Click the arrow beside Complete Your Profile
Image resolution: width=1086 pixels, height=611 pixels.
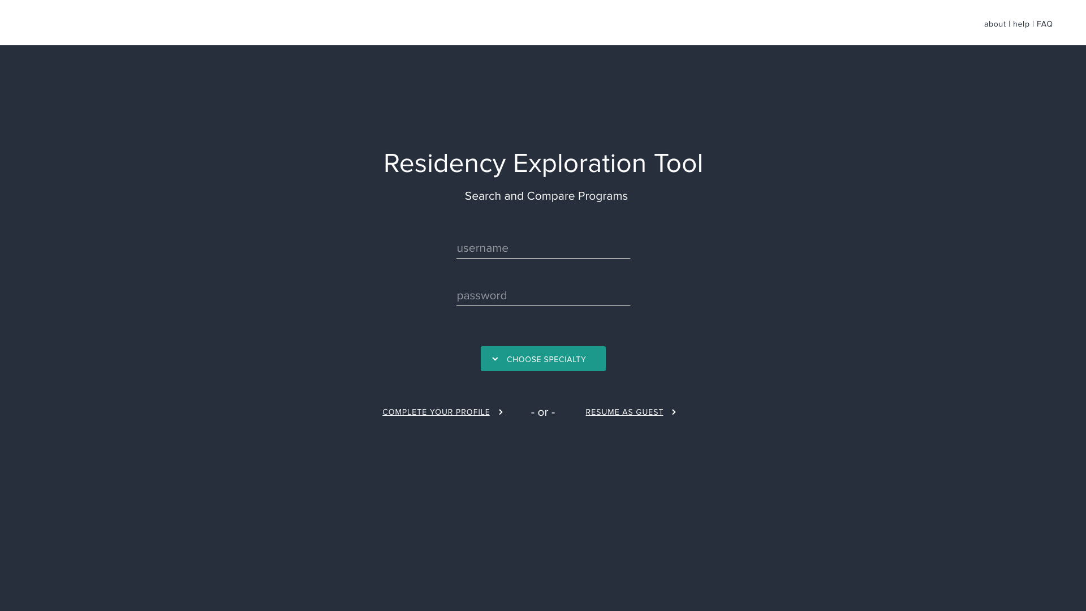click(501, 412)
